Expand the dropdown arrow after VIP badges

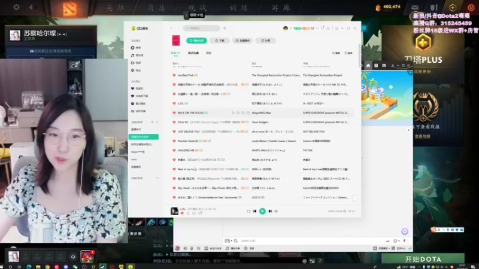pyautogui.click(x=317, y=28)
